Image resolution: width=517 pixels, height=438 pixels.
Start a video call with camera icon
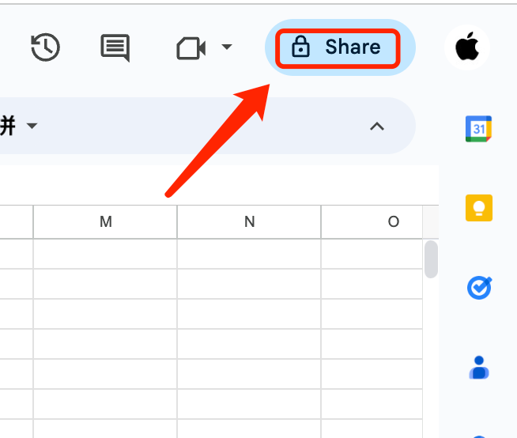point(191,48)
